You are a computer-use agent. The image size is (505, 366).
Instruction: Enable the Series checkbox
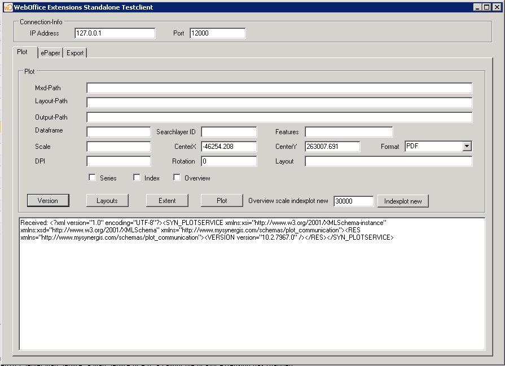click(x=92, y=177)
